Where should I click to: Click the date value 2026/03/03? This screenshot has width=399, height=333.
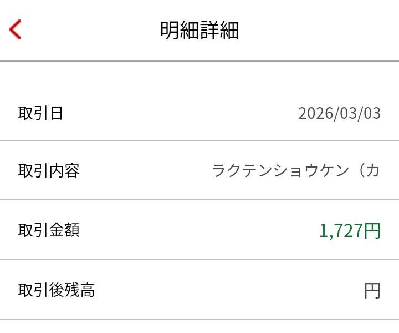coord(339,113)
